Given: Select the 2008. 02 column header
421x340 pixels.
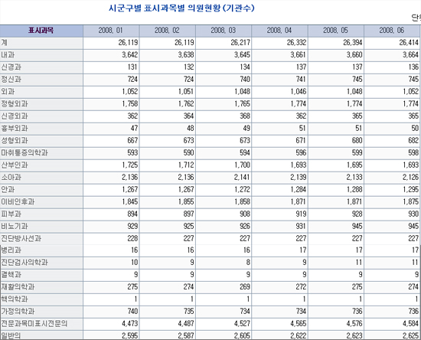Looking at the screenshot, I should pos(168,31).
